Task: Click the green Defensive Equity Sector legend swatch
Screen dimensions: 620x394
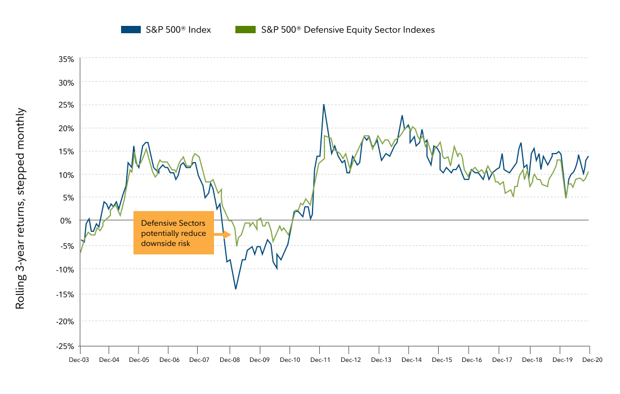Action: pos(244,30)
